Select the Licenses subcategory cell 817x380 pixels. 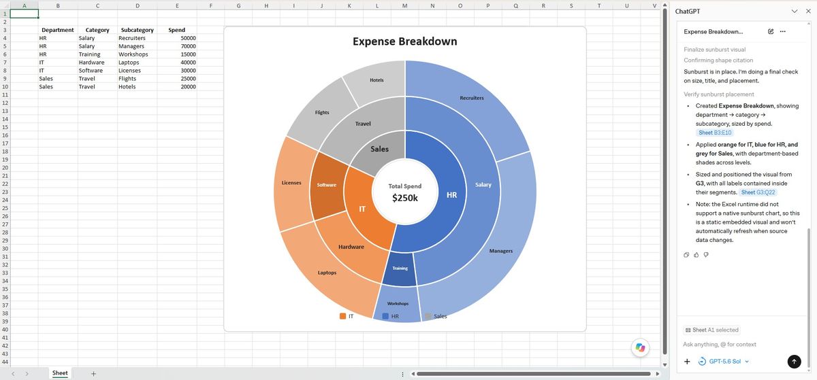[x=138, y=71]
